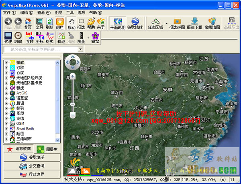Select the 腾讯 map source
241x184 pixels.
(x=20, y=103)
